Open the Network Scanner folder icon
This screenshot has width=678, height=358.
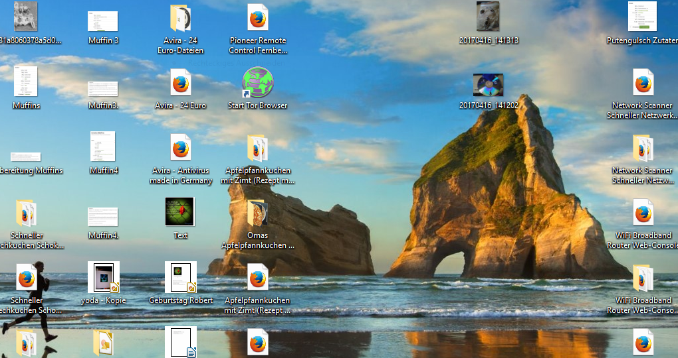click(x=643, y=149)
